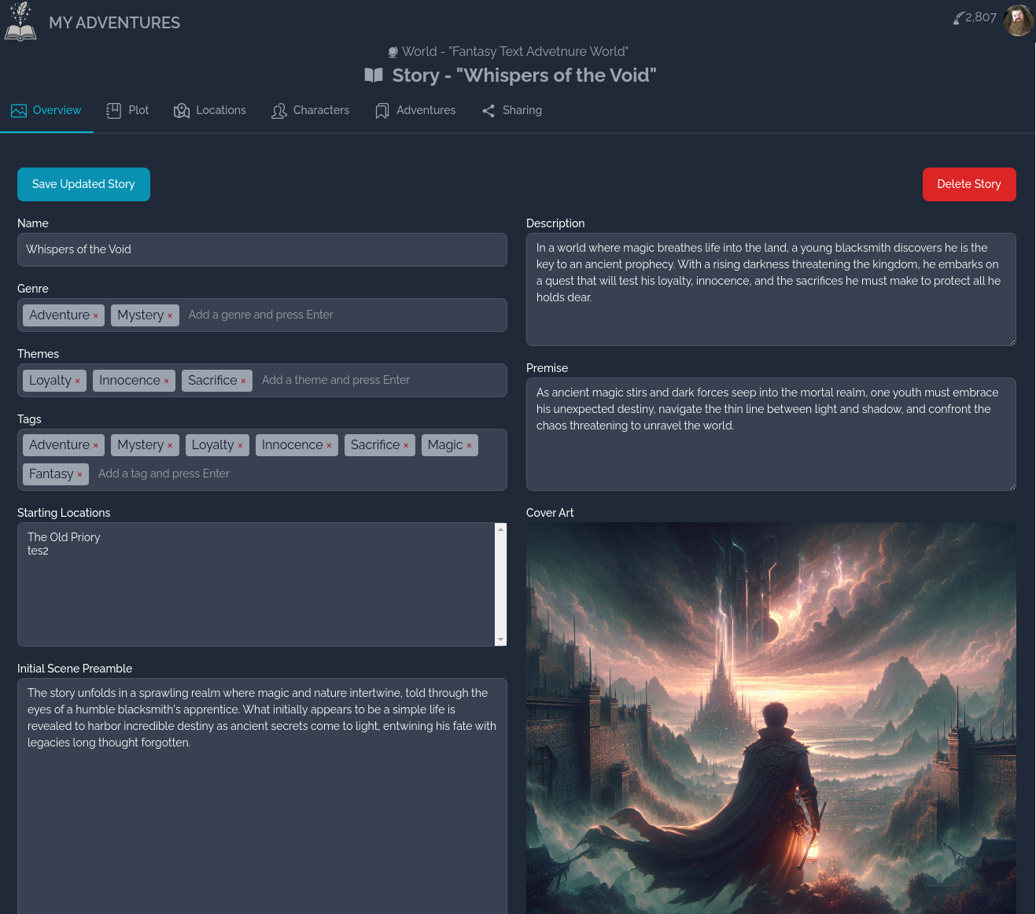Remove the Sacrifice tag chip
Viewport: 1036px width, 914px height.
pos(406,445)
